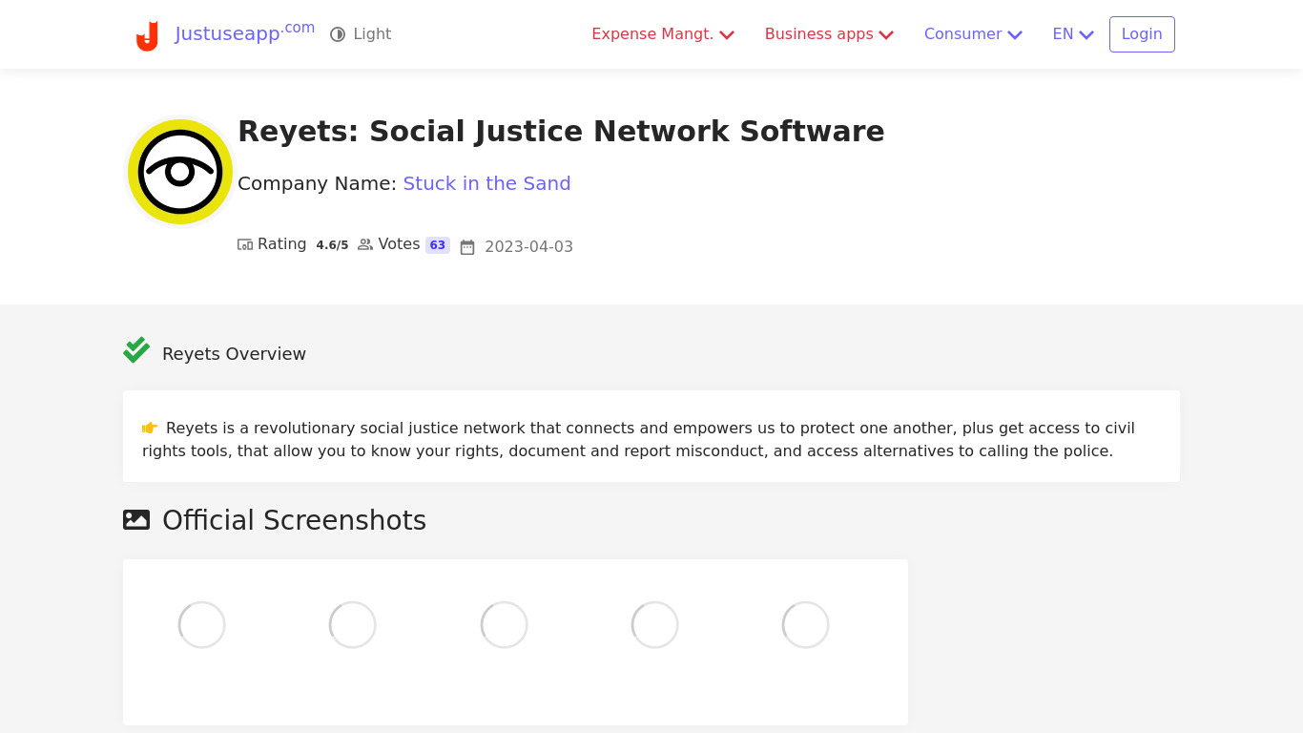This screenshot has width=1303, height=733.
Task: Click the green double-check Overview icon
Action: [x=136, y=350]
